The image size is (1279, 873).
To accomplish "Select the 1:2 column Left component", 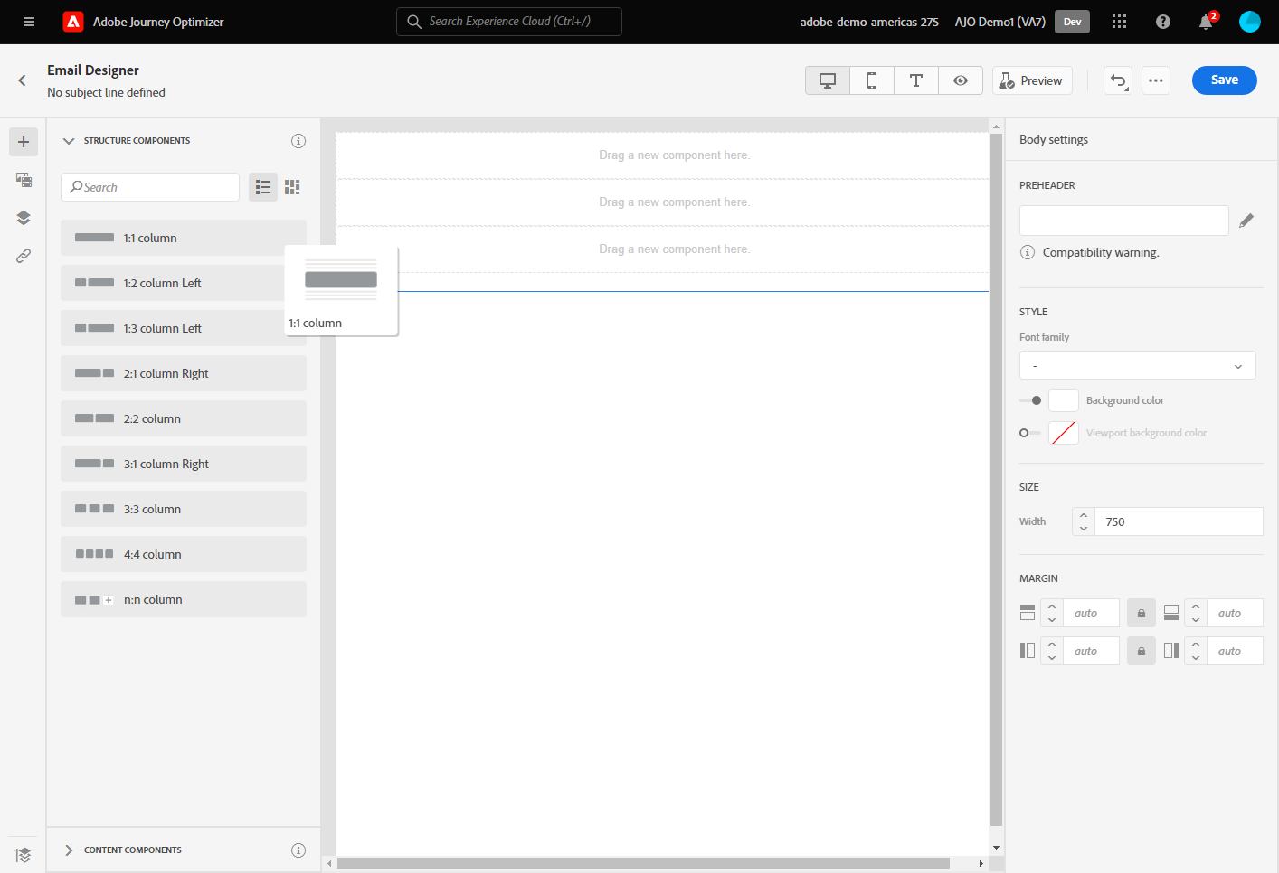I will [184, 283].
